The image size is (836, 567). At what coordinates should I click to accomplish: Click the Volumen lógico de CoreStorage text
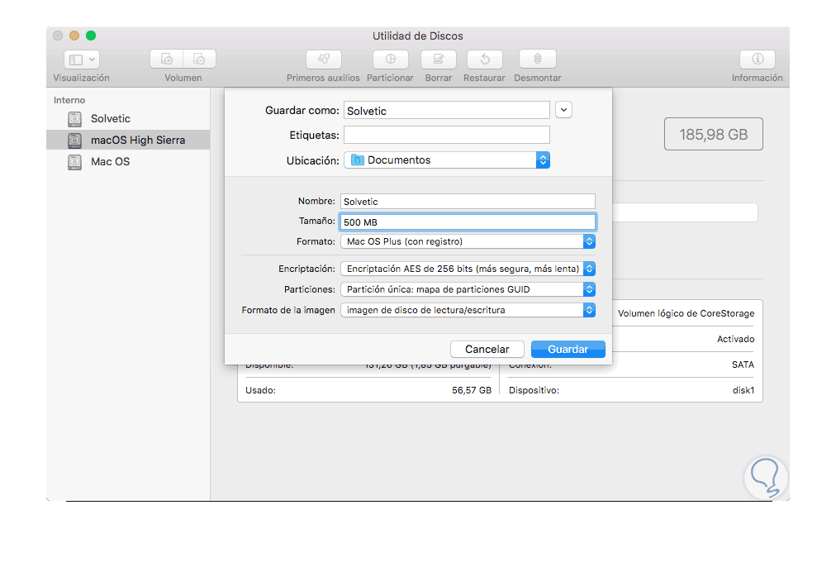click(686, 313)
